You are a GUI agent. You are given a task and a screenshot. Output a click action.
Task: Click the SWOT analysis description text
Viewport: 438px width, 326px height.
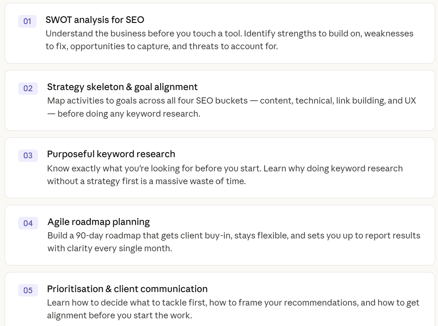pos(230,40)
